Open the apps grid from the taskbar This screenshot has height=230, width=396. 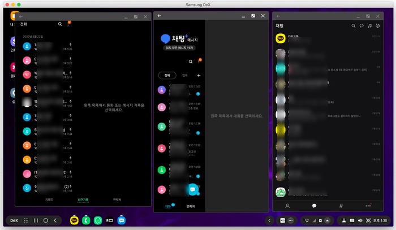26,220
